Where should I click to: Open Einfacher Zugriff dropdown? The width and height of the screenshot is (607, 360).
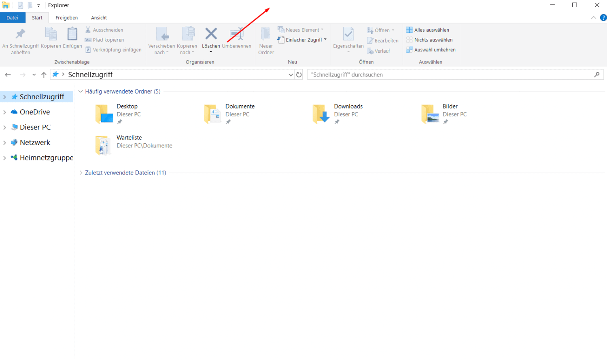point(302,40)
